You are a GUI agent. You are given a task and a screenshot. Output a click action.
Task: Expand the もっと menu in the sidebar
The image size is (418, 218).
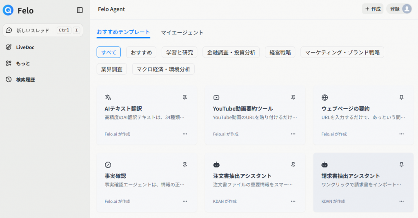coord(23,63)
